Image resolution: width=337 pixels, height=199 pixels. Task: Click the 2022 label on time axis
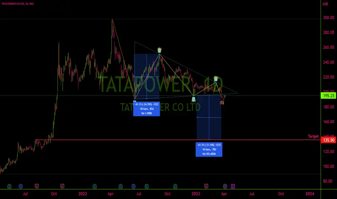point(82,194)
